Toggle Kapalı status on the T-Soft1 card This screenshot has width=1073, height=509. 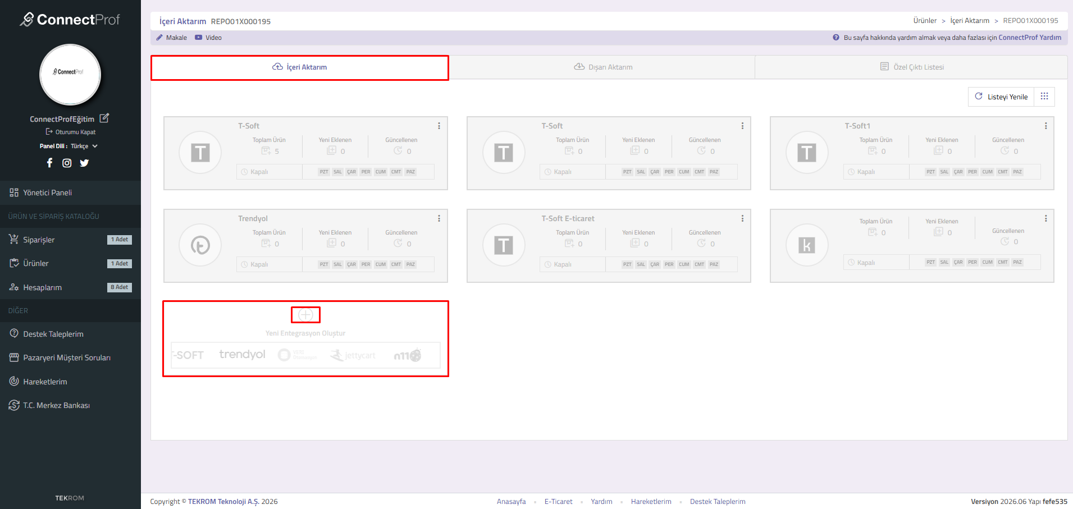pyautogui.click(x=876, y=172)
